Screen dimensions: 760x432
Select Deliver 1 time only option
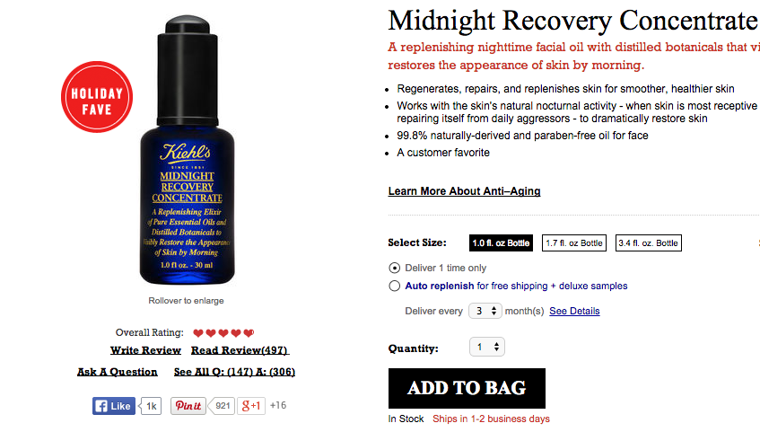point(395,268)
